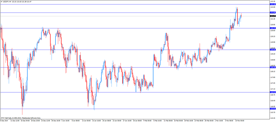The height and width of the screenshot is (122, 276).
Task: Click the 6 Feb 16:00 time label
Action: coord(158,121)
